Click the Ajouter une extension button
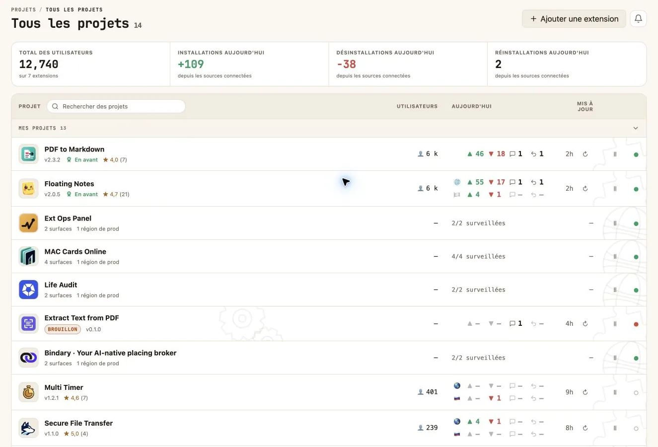Viewport: 658px width, 447px height. click(x=574, y=19)
